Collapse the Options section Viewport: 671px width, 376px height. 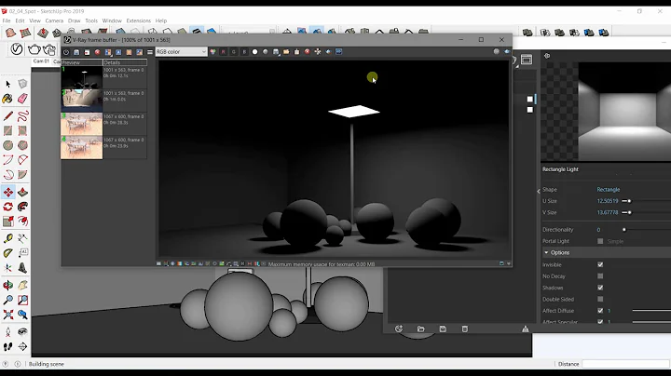(x=546, y=253)
